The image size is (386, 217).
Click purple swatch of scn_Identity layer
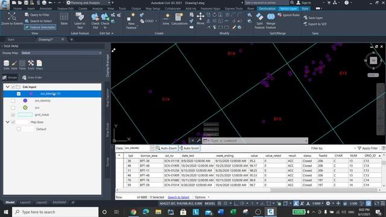(25, 101)
